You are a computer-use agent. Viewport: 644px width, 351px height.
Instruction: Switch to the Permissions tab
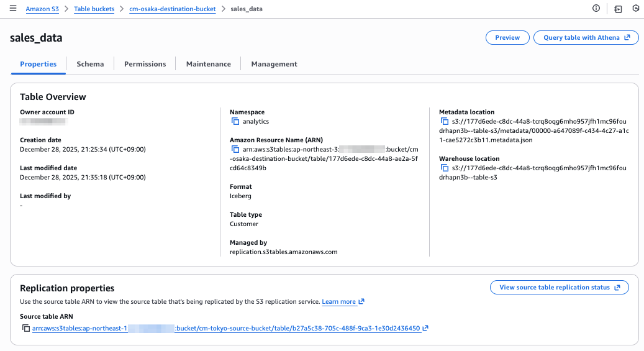[x=145, y=64]
